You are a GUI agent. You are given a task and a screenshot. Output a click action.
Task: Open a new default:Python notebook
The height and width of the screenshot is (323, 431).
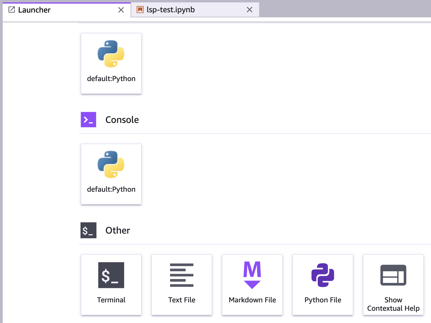tap(111, 63)
